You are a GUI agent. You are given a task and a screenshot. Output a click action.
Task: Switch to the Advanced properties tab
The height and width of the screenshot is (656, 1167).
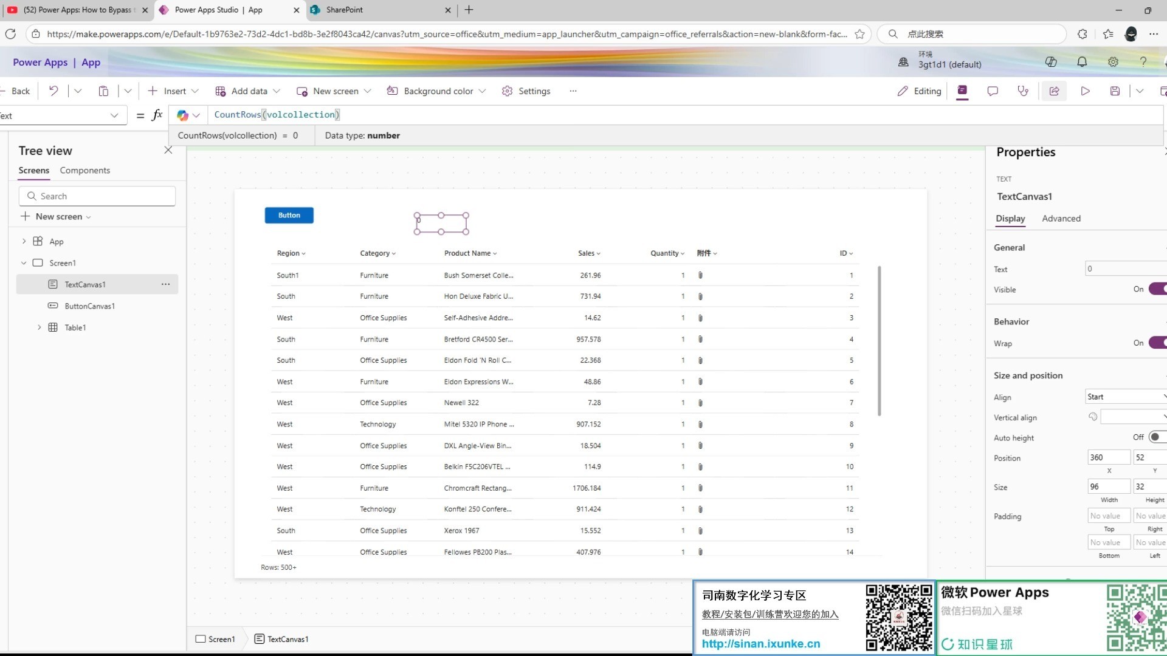[1061, 219]
